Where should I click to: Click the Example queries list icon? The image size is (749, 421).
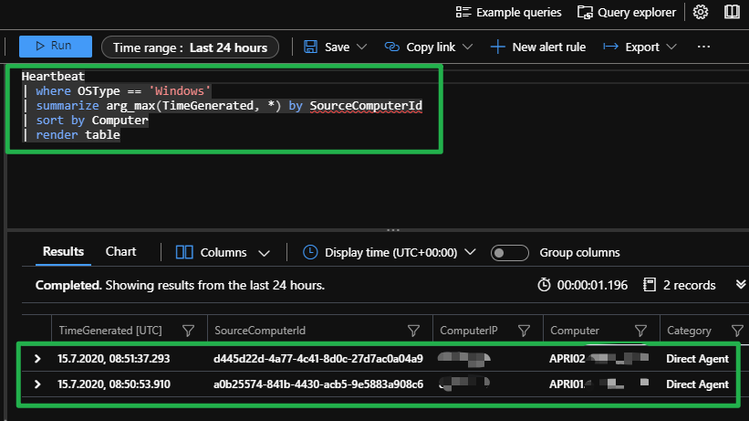click(x=463, y=13)
